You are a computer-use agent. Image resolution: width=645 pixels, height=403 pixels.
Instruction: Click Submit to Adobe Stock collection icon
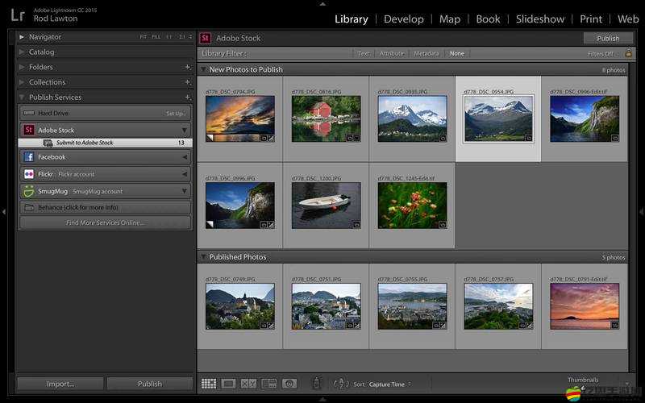coord(48,143)
